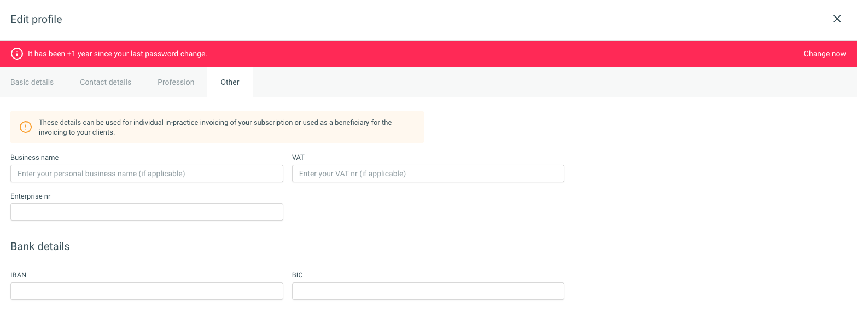Click into the VAT number field
This screenshot has width=857, height=318.
tap(428, 174)
